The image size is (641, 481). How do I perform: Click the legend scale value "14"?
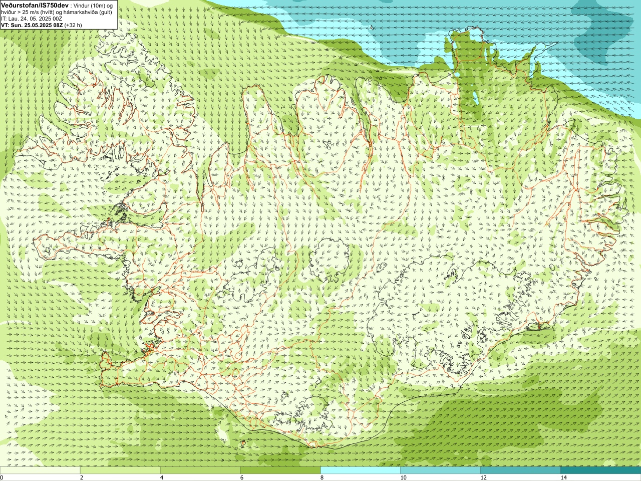click(563, 477)
